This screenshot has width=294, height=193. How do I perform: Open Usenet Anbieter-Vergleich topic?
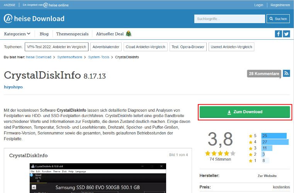[231, 47]
